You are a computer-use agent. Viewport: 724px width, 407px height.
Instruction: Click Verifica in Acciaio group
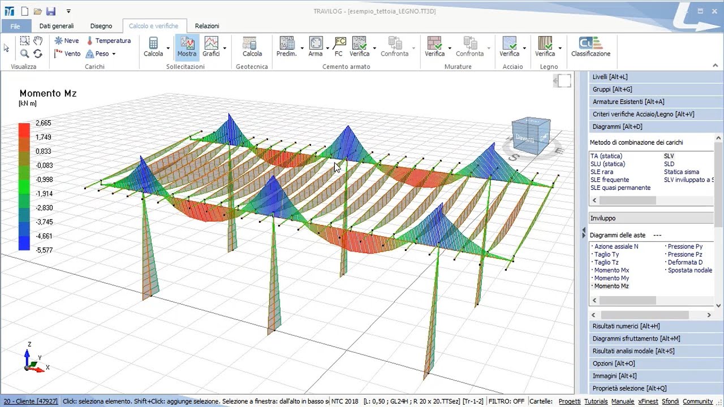[509, 47]
